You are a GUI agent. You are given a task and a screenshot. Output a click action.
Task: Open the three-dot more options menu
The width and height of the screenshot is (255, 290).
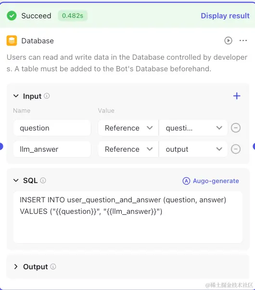(243, 40)
